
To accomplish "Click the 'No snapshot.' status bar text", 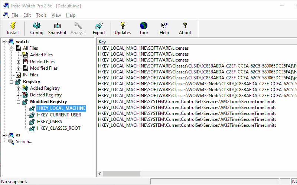I will click(14, 182).
